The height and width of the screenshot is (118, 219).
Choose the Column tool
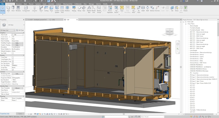[34, 9]
